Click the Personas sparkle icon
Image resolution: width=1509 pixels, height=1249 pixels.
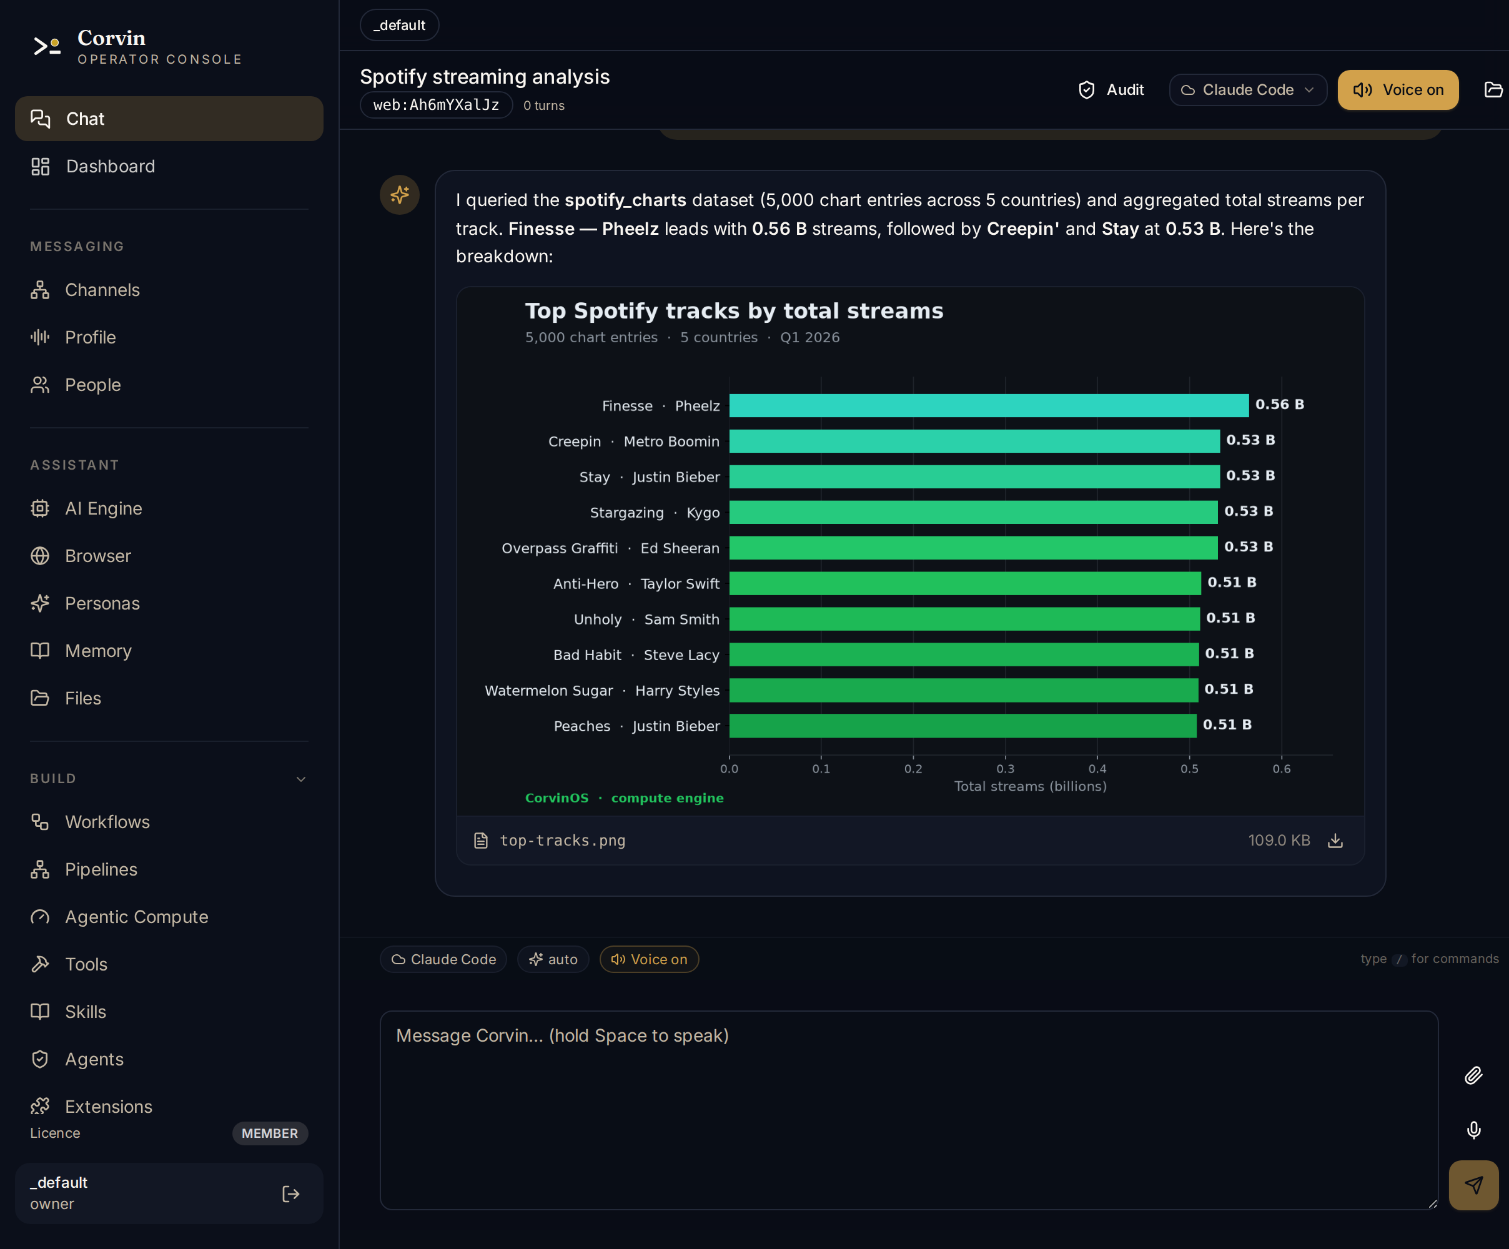[40, 603]
